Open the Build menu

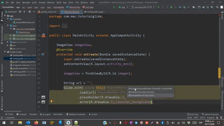pyautogui.click(x=59, y=2)
